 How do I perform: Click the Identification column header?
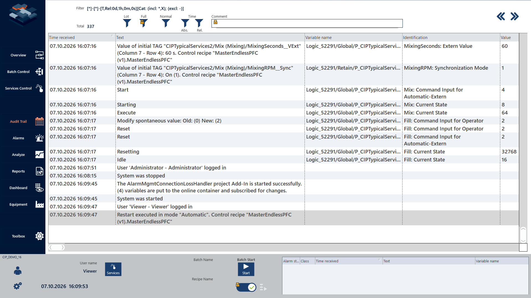(x=451, y=37)
